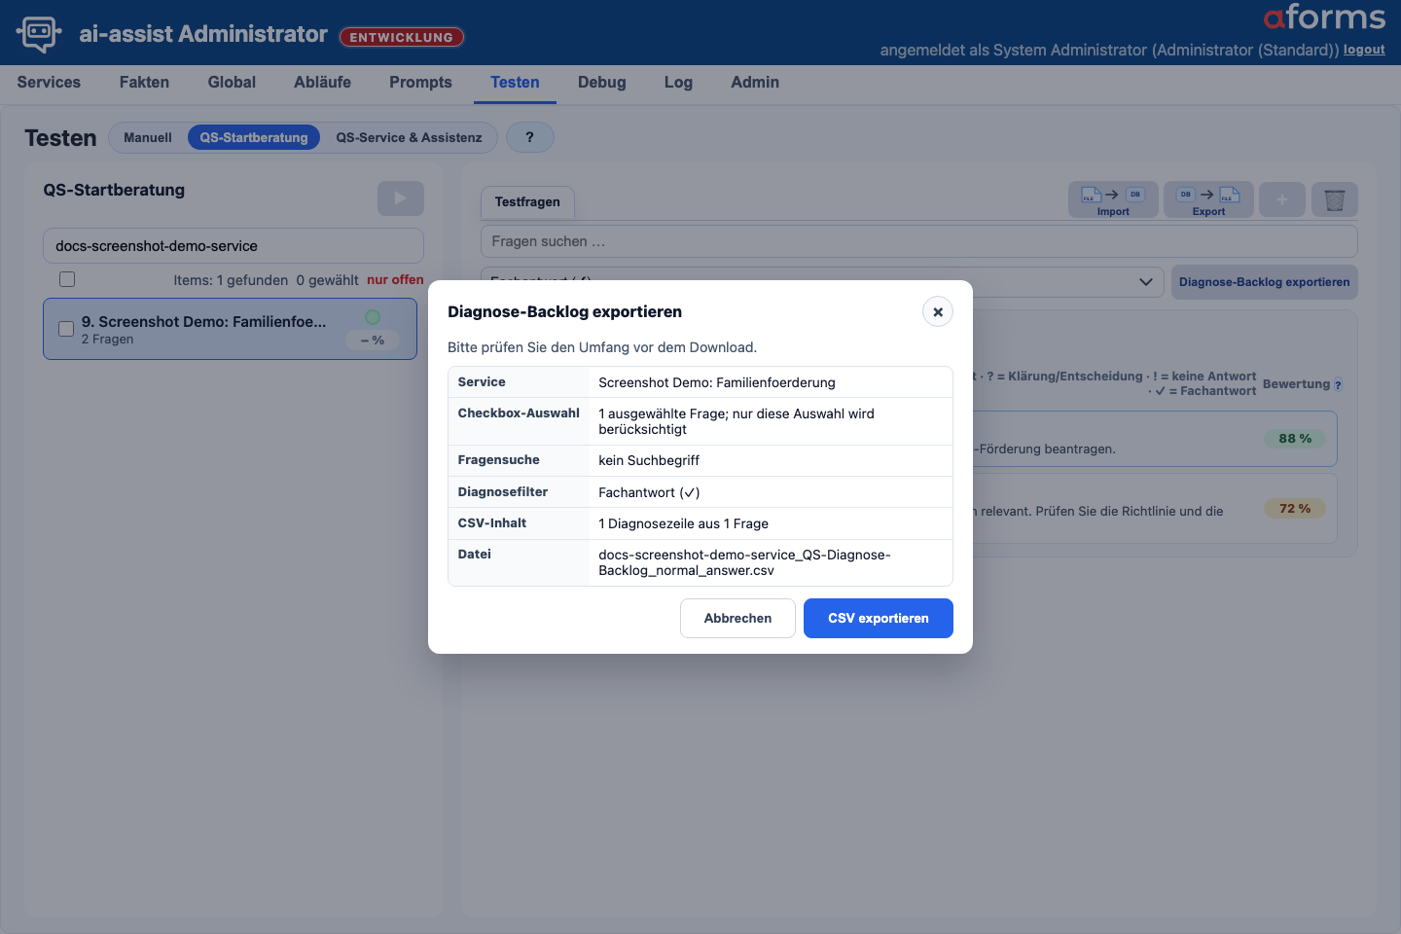Go to the Abläufe menu
This screenshot has width=1401, height=934.
tap(322, 83)
